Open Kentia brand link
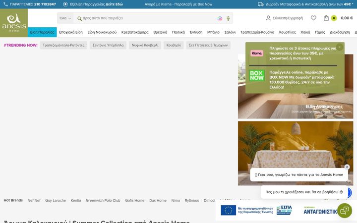The height and width of the screenshot is (223, 357). click(76, 201)
